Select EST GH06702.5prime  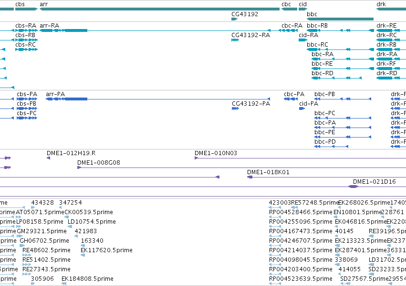point(22,246)
